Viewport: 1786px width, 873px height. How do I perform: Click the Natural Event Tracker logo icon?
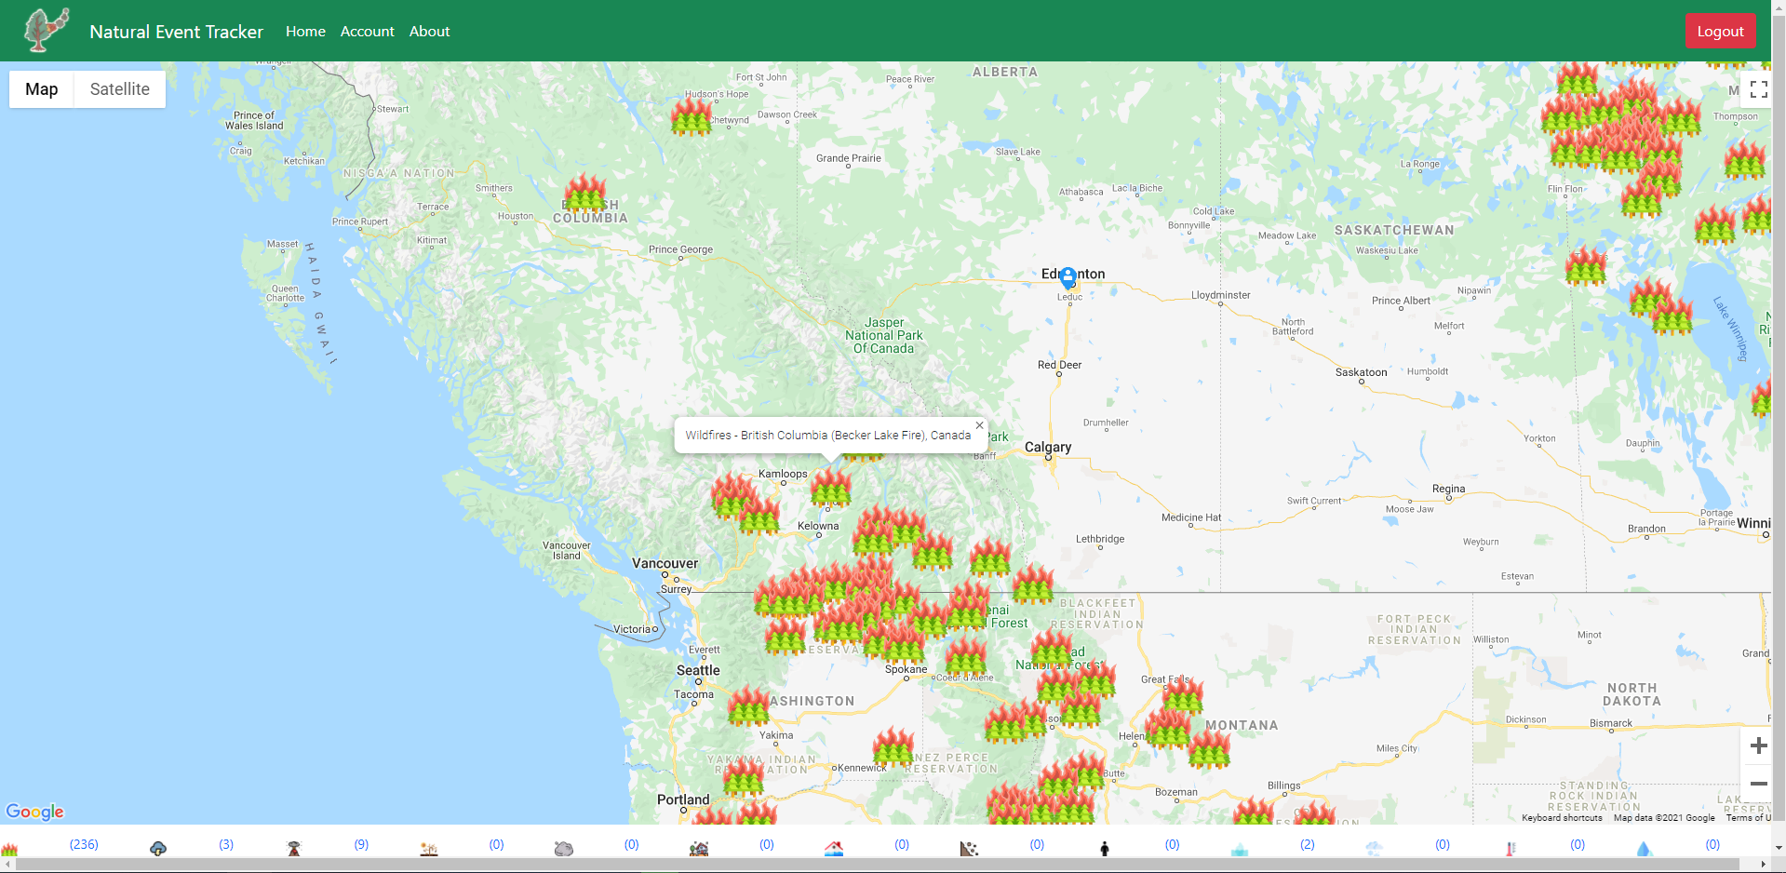click(x=47, y=30)
